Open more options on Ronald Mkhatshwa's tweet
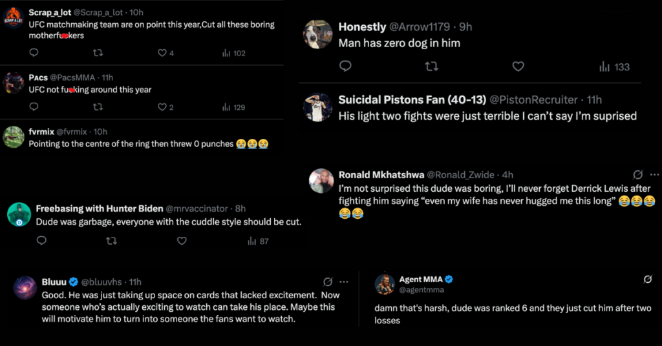Image resolution: width=662 pixels, height=346 pixels. [654, 175]
